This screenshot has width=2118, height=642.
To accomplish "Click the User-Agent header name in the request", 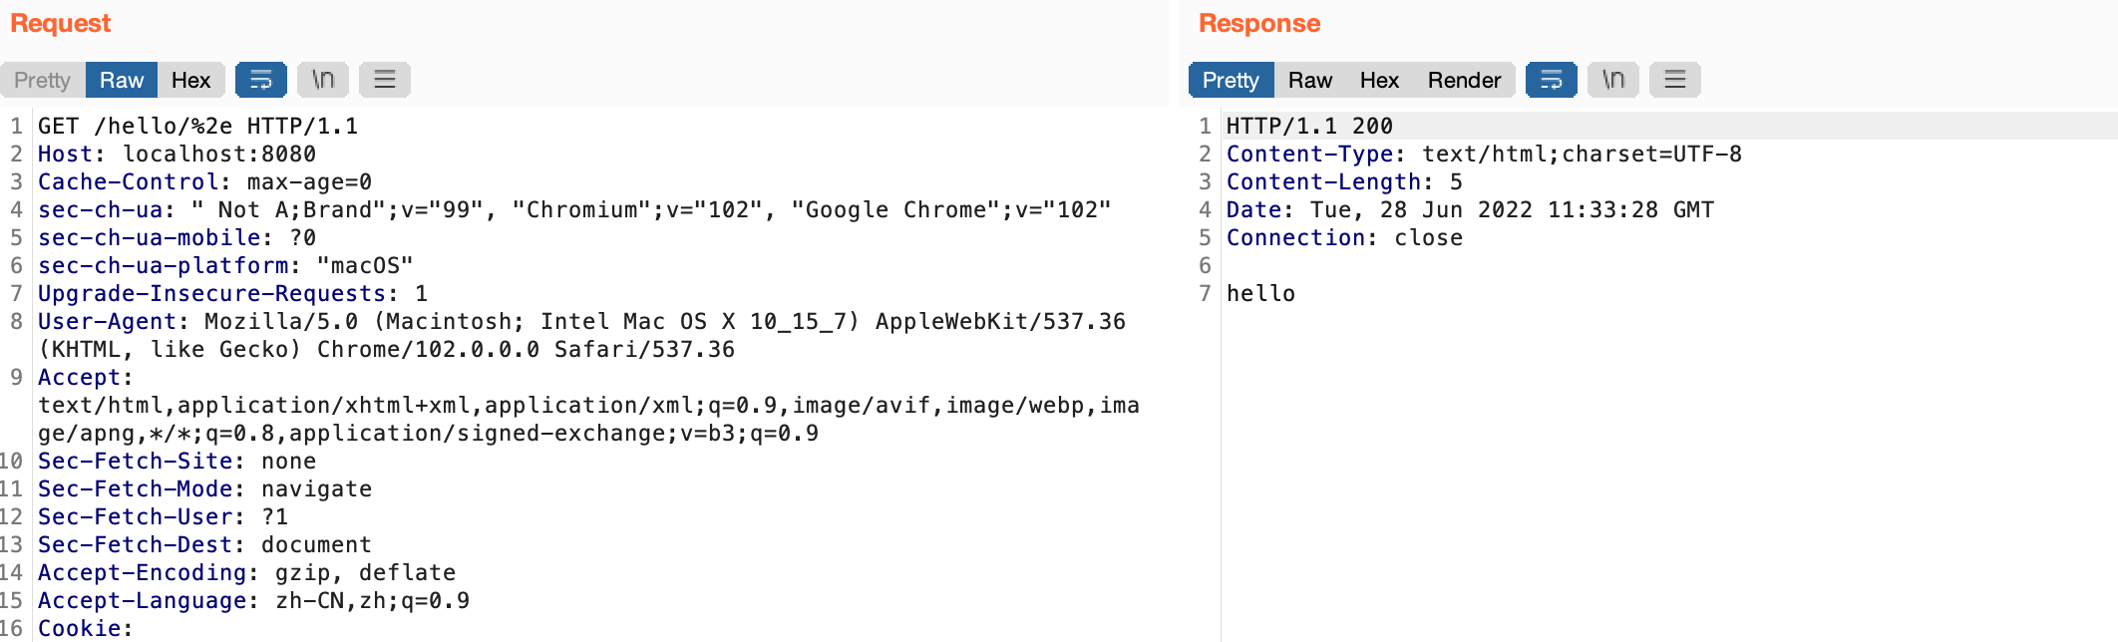I will pos(107,322).
